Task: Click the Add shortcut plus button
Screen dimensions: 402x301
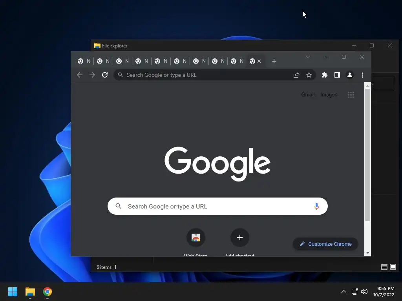Action: click(x=240, y=238)
